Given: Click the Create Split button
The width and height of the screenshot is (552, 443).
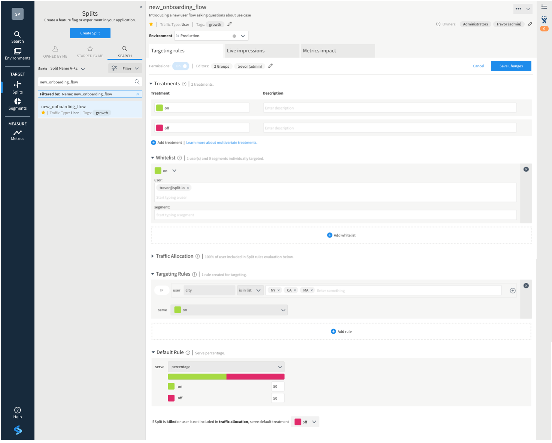Looking at the screenshot, I should 90,33.
